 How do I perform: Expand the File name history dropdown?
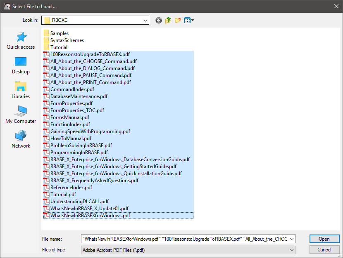[292, 239]
